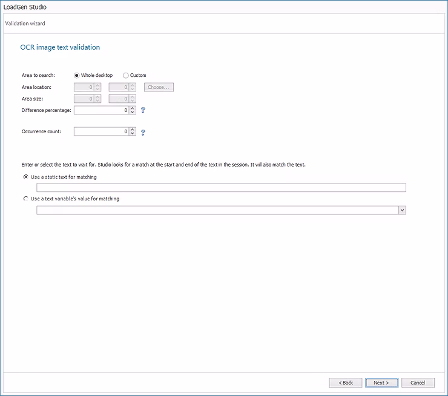Open help for Occurrence count
Viewport: 448px width, 396px height.
[143, 132]
